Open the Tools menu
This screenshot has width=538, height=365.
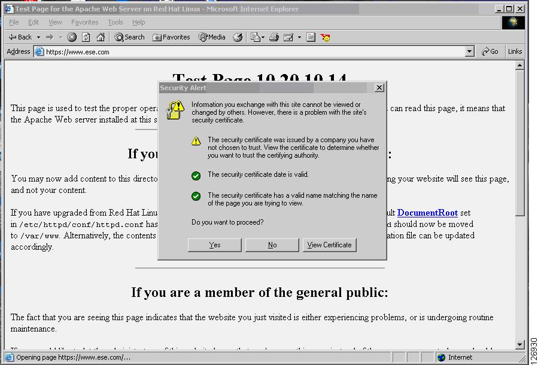[x=115, y=22]
